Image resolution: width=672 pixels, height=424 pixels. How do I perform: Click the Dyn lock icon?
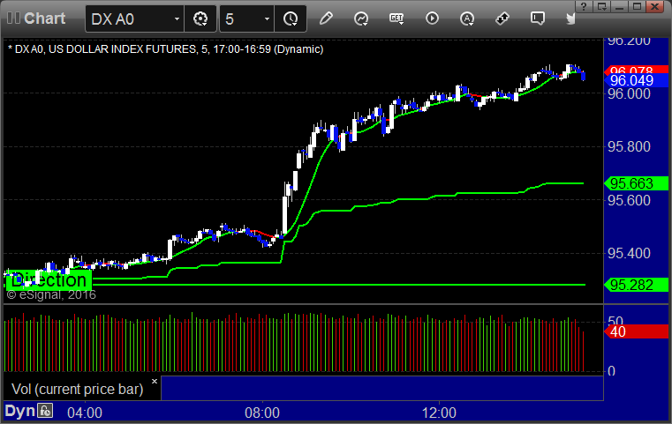coord(45,411)
